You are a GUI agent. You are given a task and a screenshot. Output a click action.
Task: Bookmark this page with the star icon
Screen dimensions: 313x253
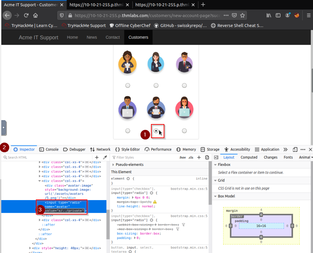pos(242,15)
